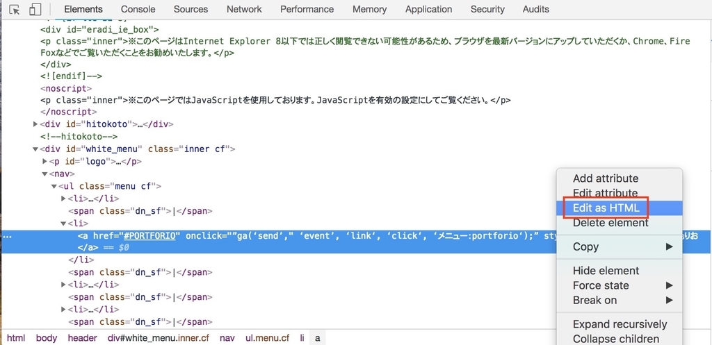Open the Sources tab
712x345 pixels.
[191, 9]
